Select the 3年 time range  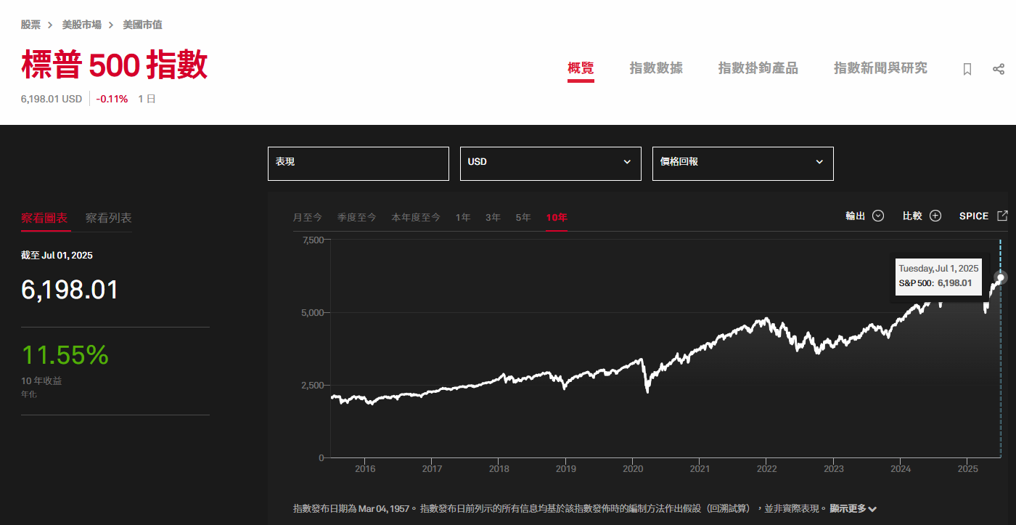pyautogui.click(x=493, y=217)
